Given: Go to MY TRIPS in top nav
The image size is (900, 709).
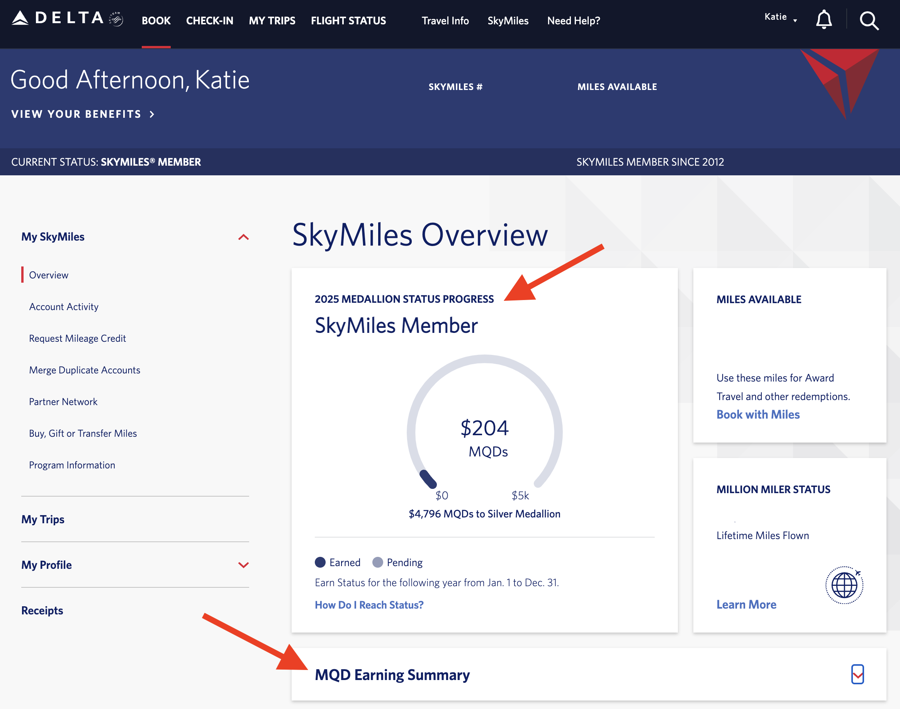Looking at the screenshot, I should pos(272,21).
